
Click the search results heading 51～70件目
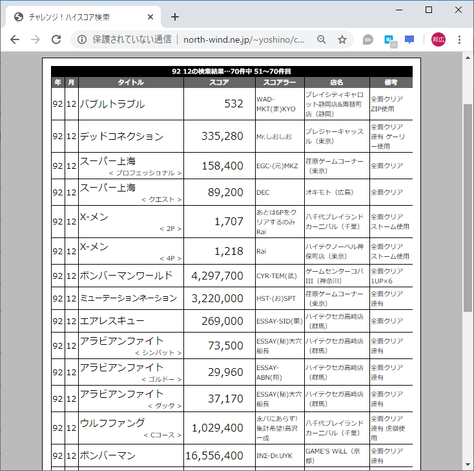tap(232, 71)
